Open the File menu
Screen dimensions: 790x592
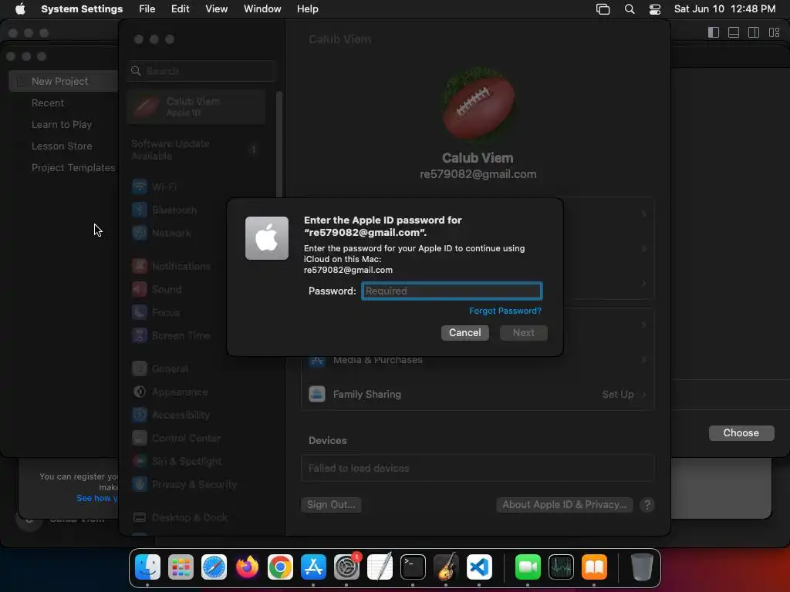pyautogui.click(x=147, y=9)
